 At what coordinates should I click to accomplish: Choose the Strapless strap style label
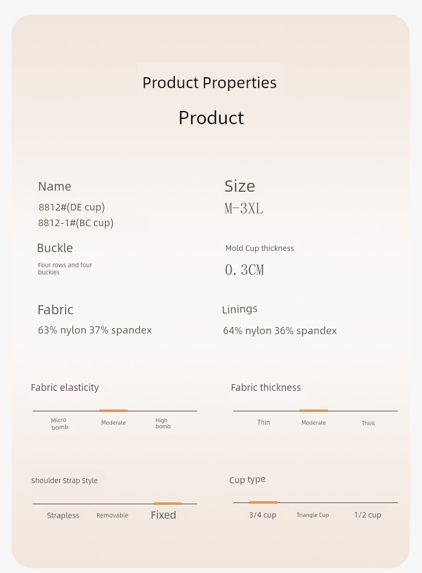click(x=63, y=515)
